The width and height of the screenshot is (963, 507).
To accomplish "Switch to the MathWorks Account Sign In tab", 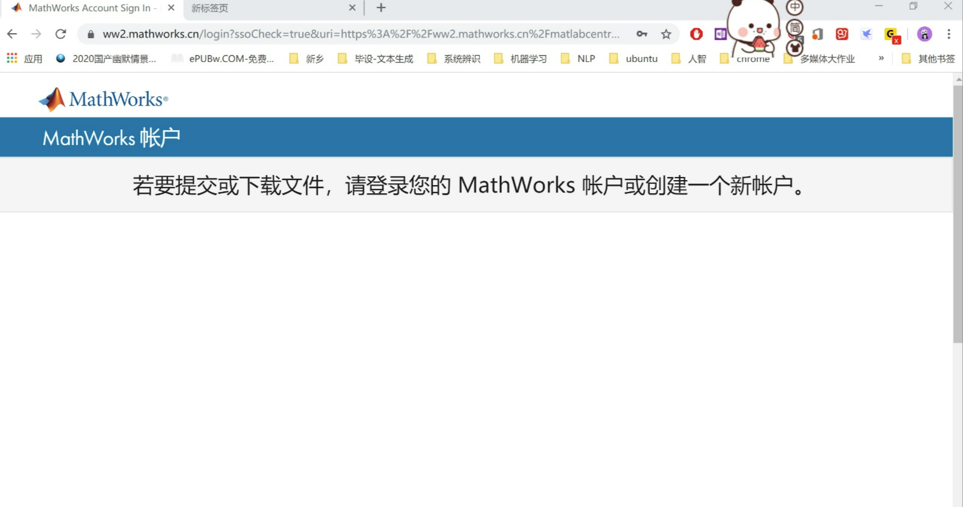I will 92,8.
